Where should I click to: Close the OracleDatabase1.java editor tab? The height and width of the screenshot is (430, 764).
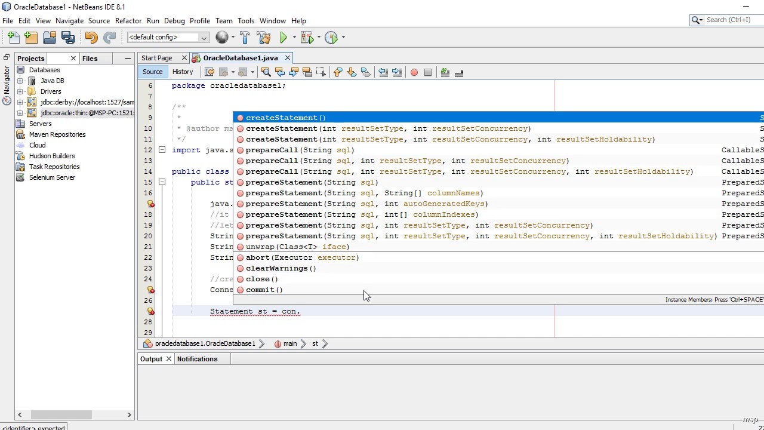click(x=287, y=58)
